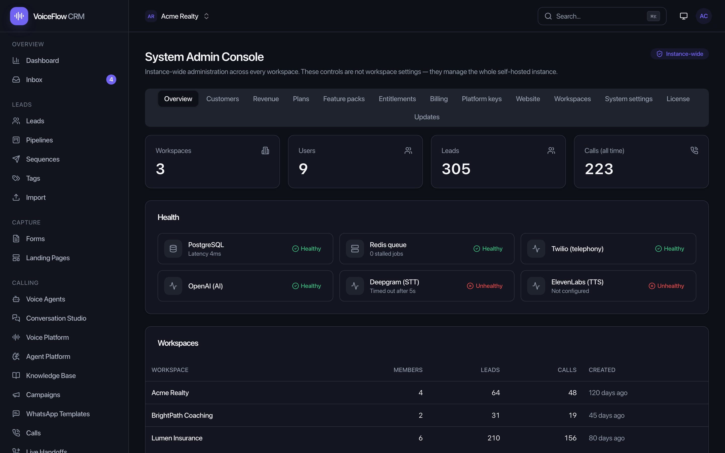
Task: Switch to the Updates tab
Action: click(x=427, y=117)
